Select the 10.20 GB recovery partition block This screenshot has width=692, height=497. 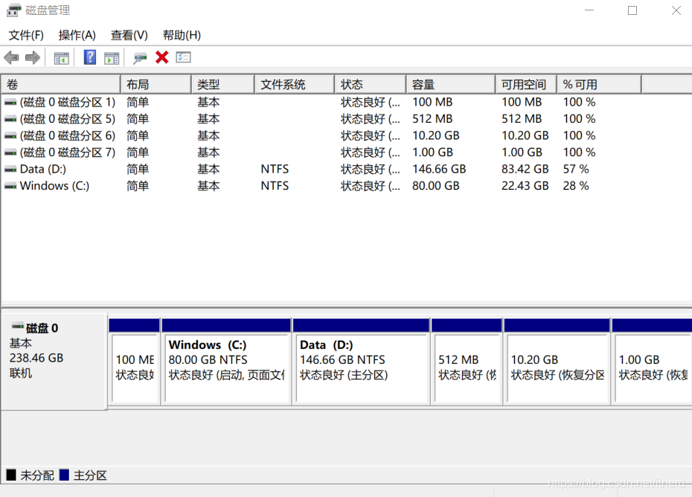tap(557, 362)
